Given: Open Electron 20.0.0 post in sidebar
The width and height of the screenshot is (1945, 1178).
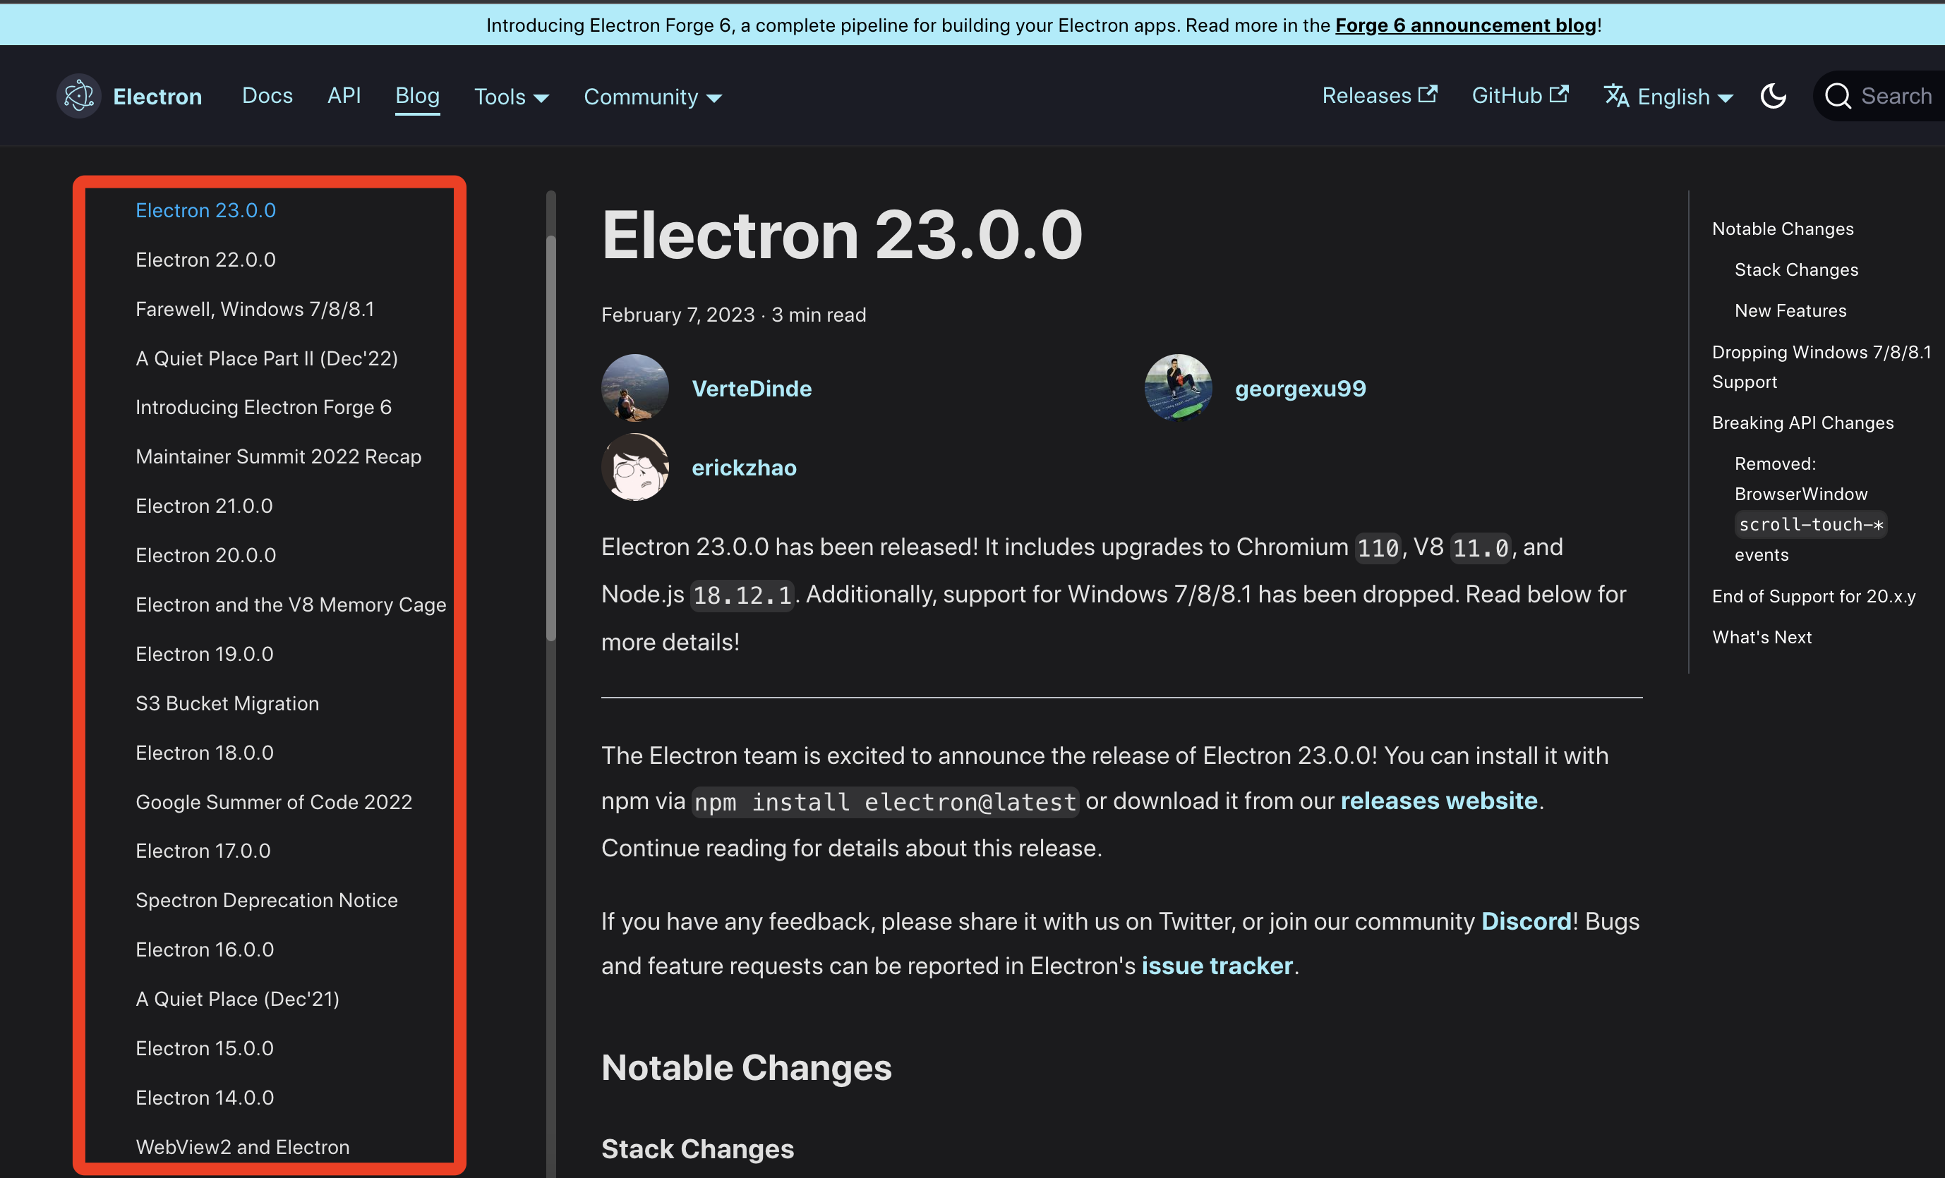Looking at the screenshot, I should coord(205,554).
